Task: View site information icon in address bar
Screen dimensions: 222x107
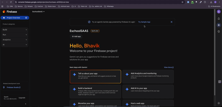Action: (x=16, y=2)
